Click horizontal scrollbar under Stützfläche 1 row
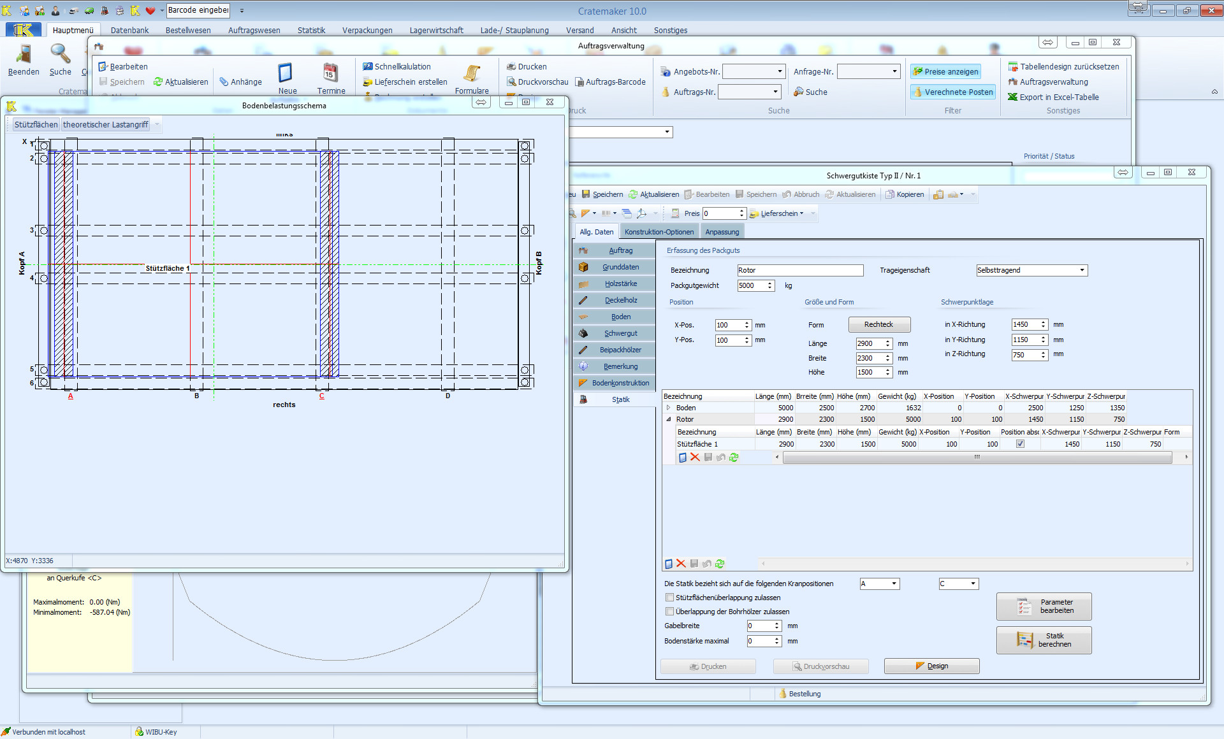Screen dimensions: 1224x739 point(977,457)
